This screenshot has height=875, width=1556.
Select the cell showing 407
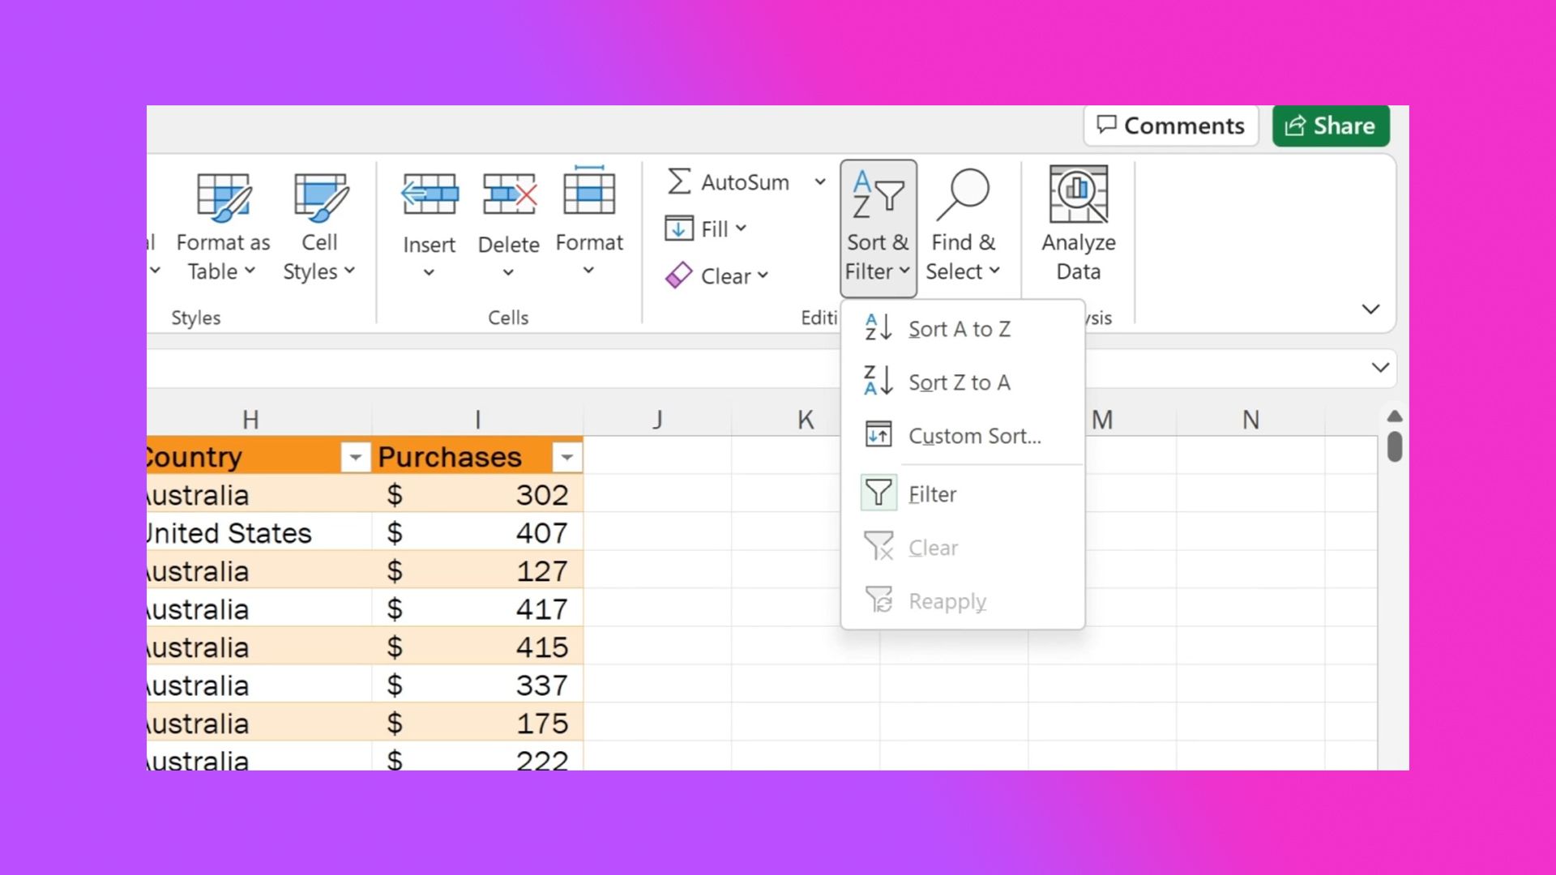478,532
